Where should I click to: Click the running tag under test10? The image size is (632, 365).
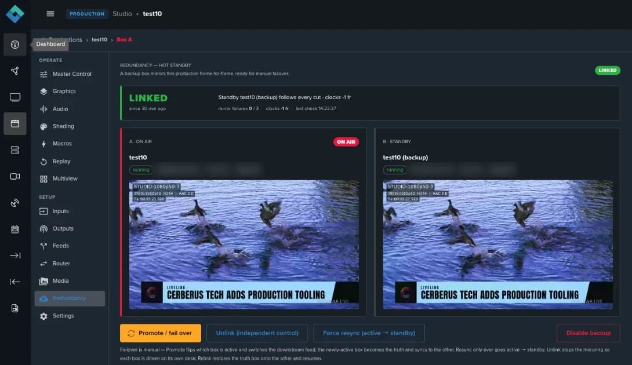click(141, 170)
